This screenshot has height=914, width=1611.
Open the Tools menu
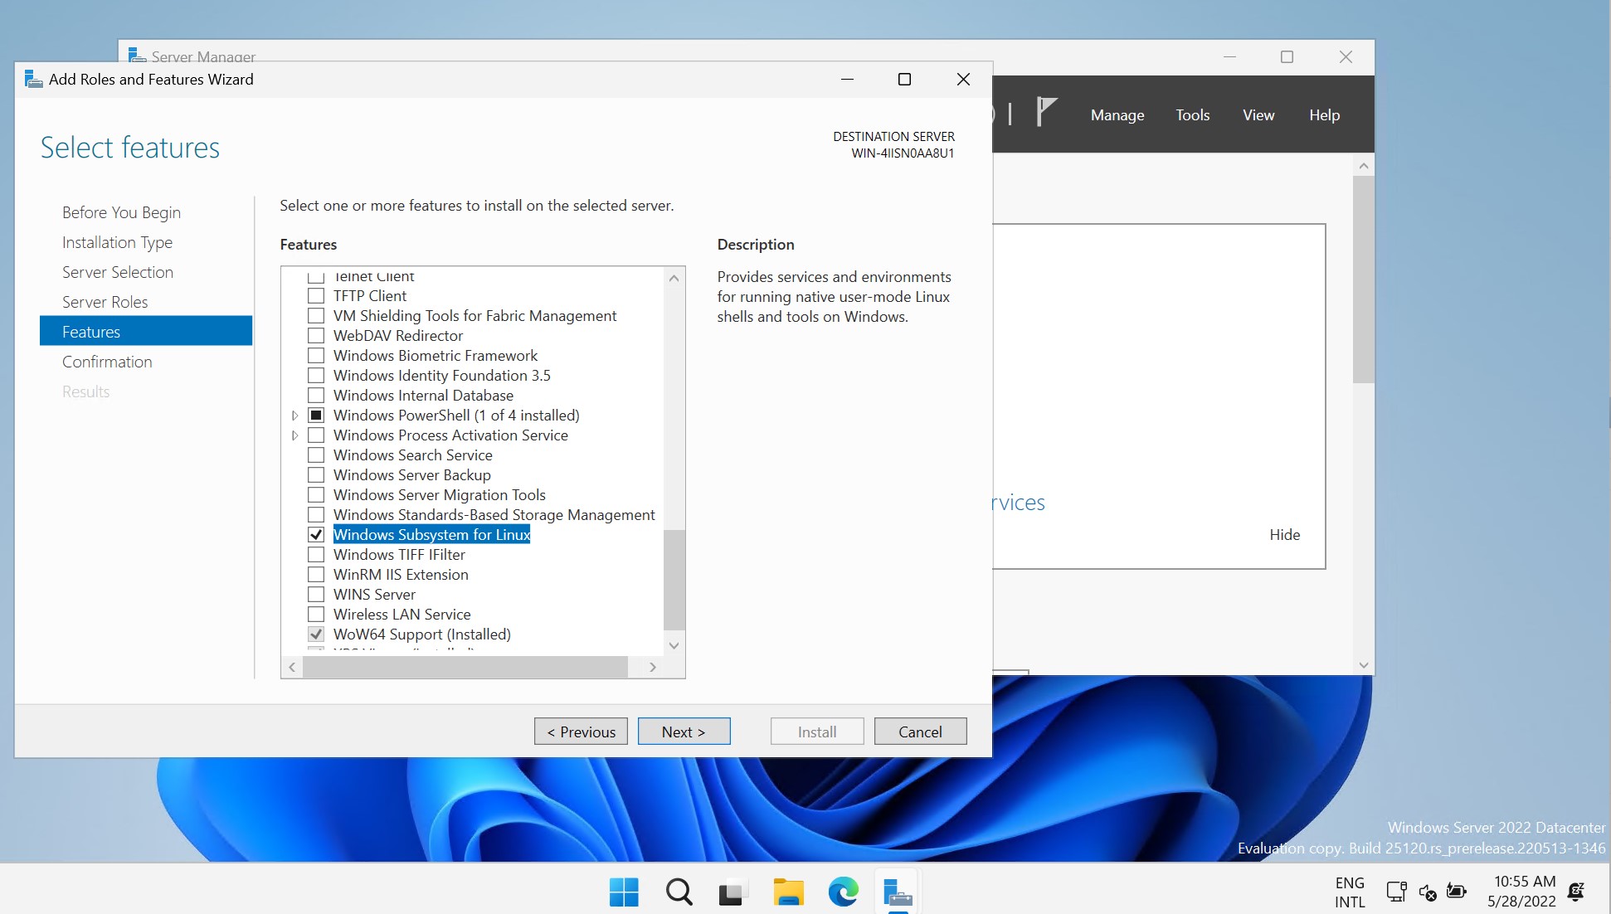click(1192, 115)
